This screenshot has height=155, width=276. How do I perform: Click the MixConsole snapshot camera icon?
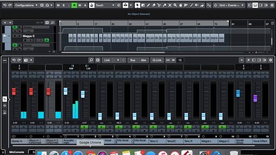[26, 60]
